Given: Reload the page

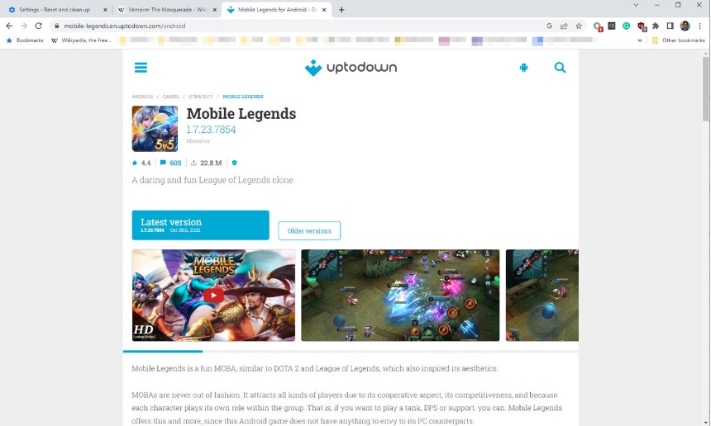Looking at the screenshot, I should [39, 26].
